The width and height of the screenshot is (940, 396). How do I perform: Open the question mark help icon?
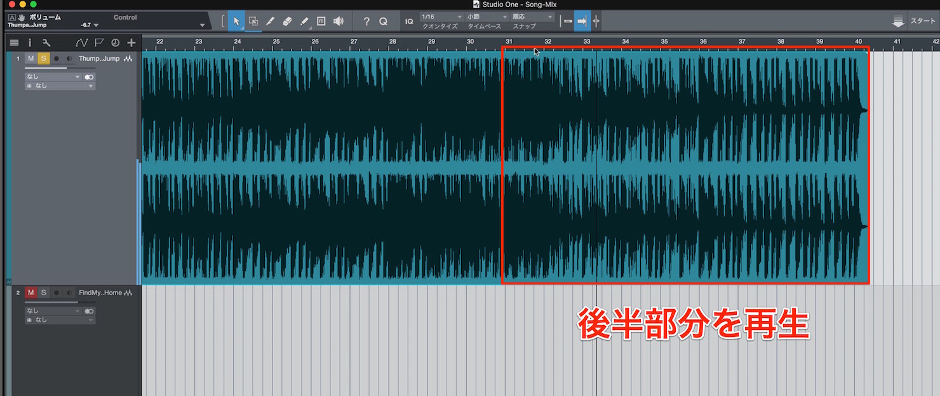366,21
